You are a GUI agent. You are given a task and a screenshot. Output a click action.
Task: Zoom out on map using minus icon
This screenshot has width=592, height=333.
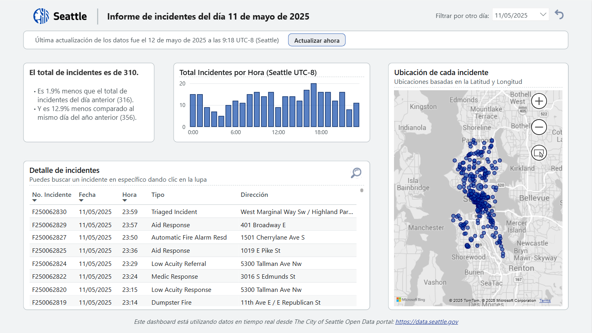[x=539, y=127]
